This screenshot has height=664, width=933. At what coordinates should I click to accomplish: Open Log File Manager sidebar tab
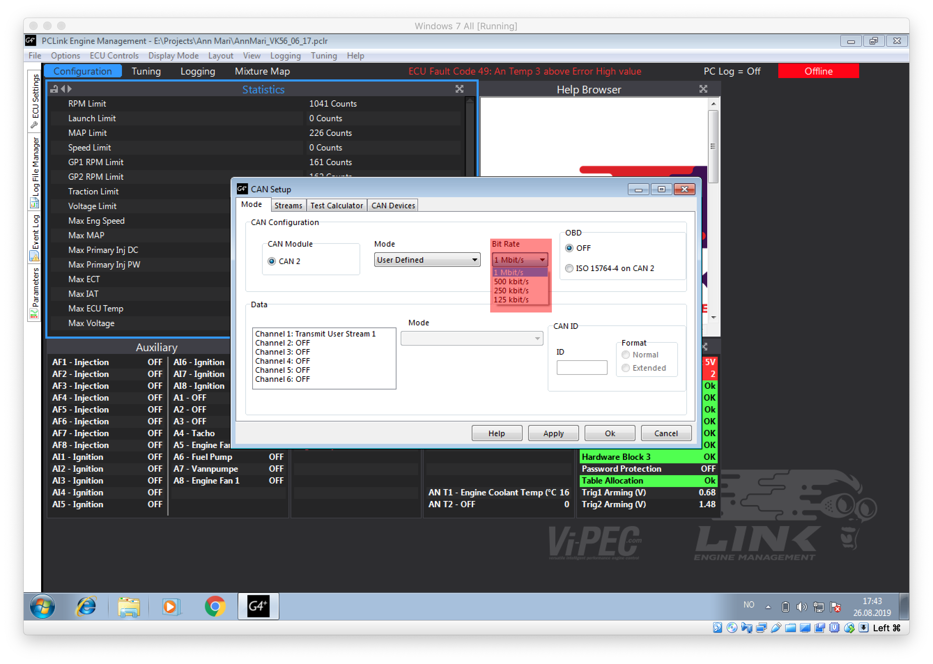35,171
